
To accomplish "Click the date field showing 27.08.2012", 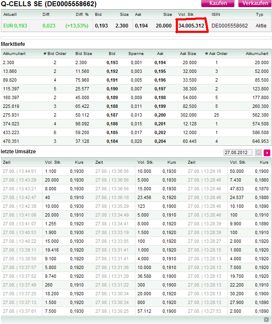I will pos(238,153).
